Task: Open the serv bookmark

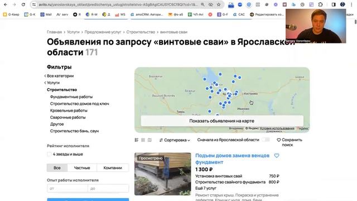Action: pyautogui.click(x=62, y=15)
